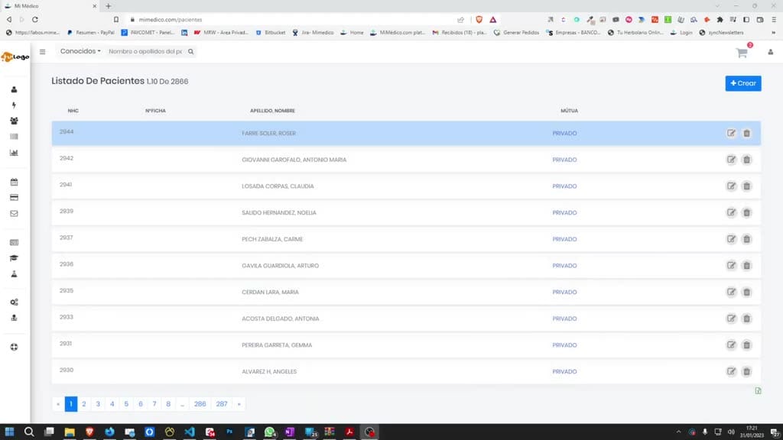Delete patient PEREIRA GARRETA, GEMMA
Image resolution: width=783 pixels, height=440 pixels.
click(746, 345)
